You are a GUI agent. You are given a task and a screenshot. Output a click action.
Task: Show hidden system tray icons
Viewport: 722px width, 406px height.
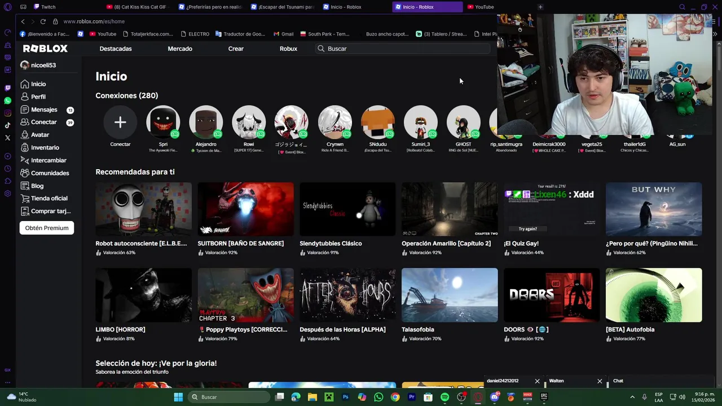(632, 397)
